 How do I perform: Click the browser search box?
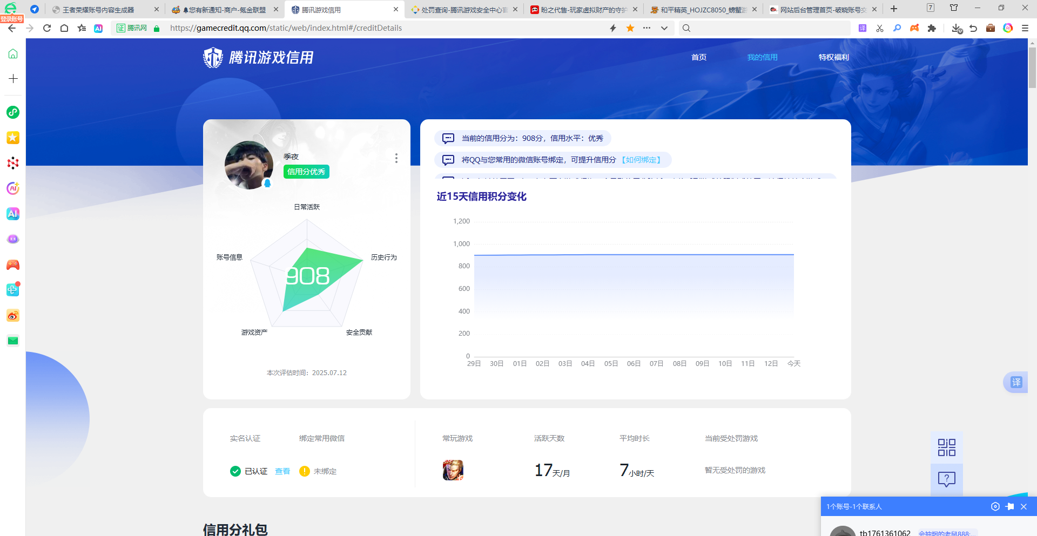pyautogui.click(x=764, y=28)
